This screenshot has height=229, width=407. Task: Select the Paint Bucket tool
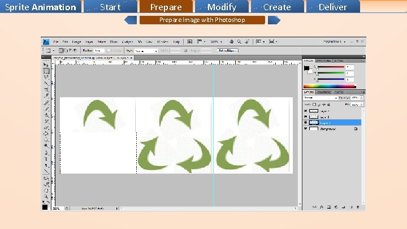coord(46,134)
